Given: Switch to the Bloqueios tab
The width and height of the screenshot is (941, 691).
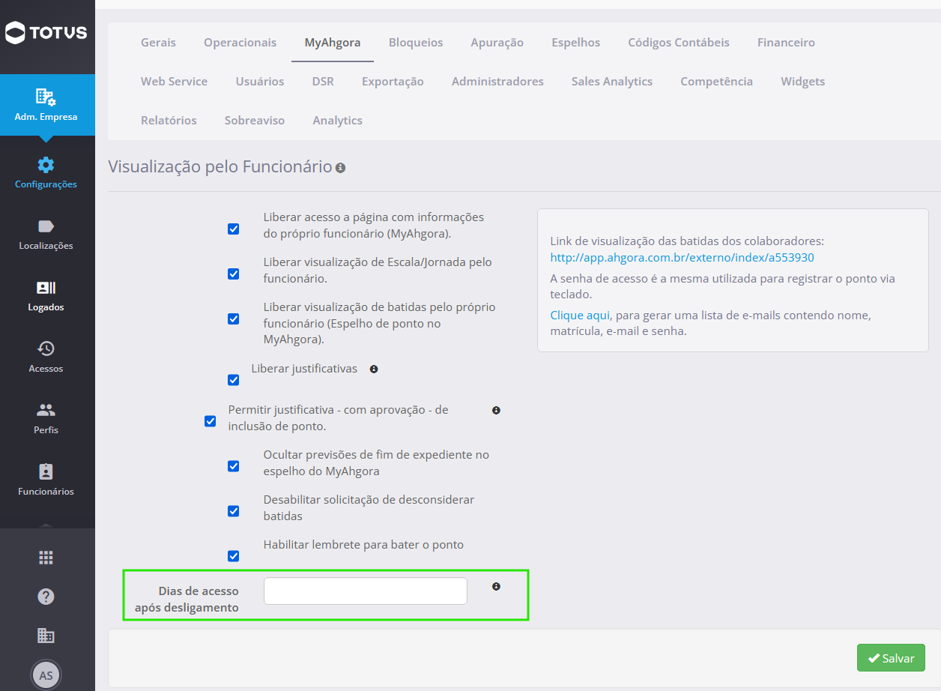Looking at the screenshot, I should click(416, 43).
